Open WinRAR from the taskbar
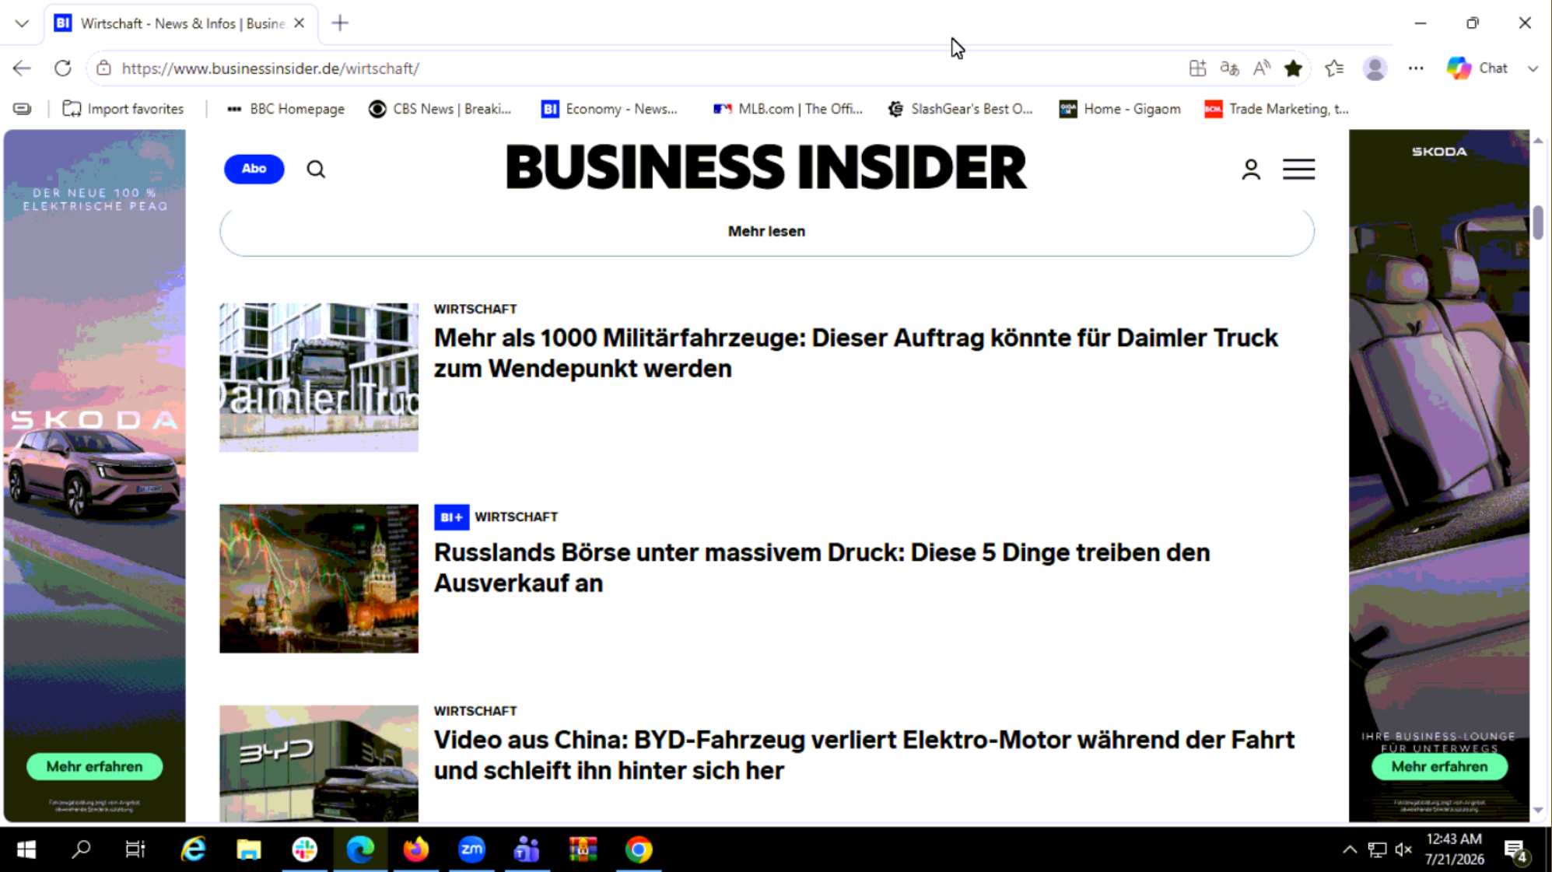 pos(583,849)
